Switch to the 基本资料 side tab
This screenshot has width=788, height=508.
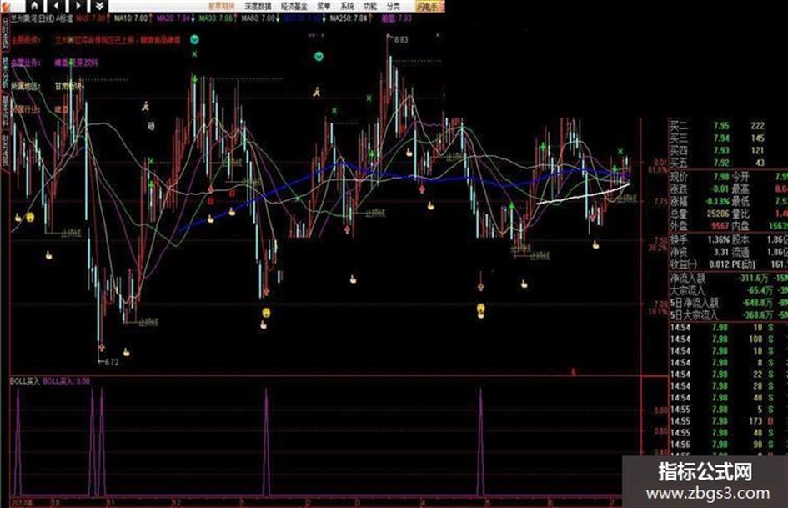pos(5,109)
